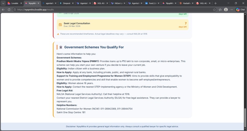The height and width of the screenshot is (131, 247).
Task: Click "Eligibility: Indian citizen with a business plan."
Action: click(x=81, y=69)
